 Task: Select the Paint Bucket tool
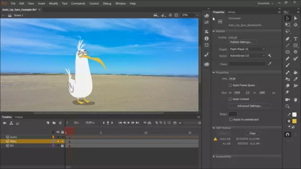coord(296,72)
